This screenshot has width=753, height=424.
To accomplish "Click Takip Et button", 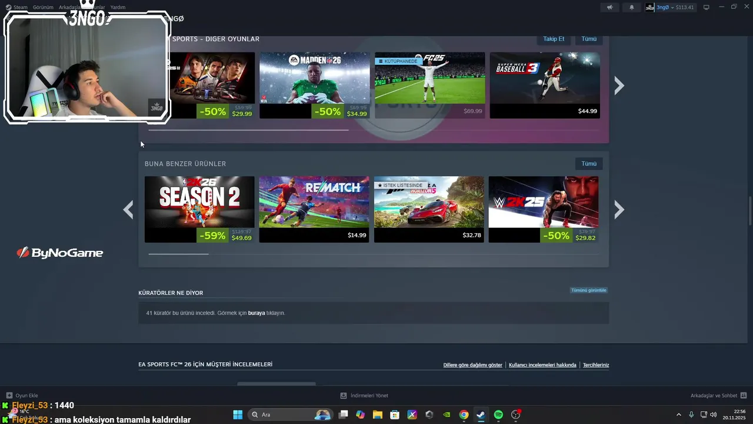I will pos(554,39).
